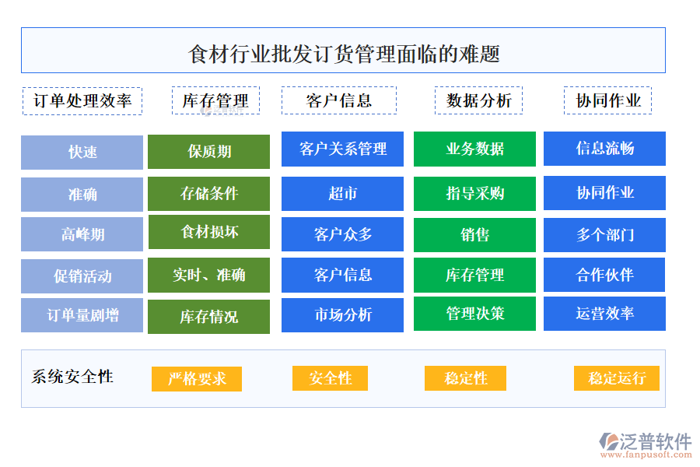Image resolution: width=700 pixels, height=467 pixels.
Task: Select the dashed header 订单处理效率
Action: 82,101
